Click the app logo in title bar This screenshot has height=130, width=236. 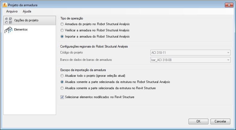click(x=5, y=5)
